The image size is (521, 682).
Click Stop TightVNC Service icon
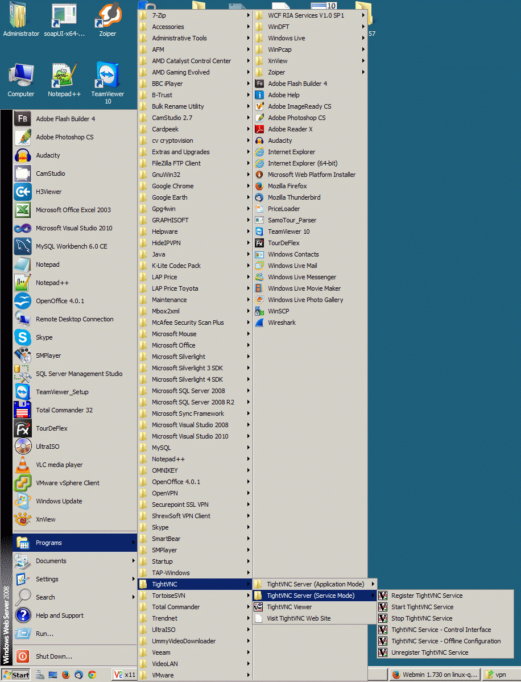[383, 618]
